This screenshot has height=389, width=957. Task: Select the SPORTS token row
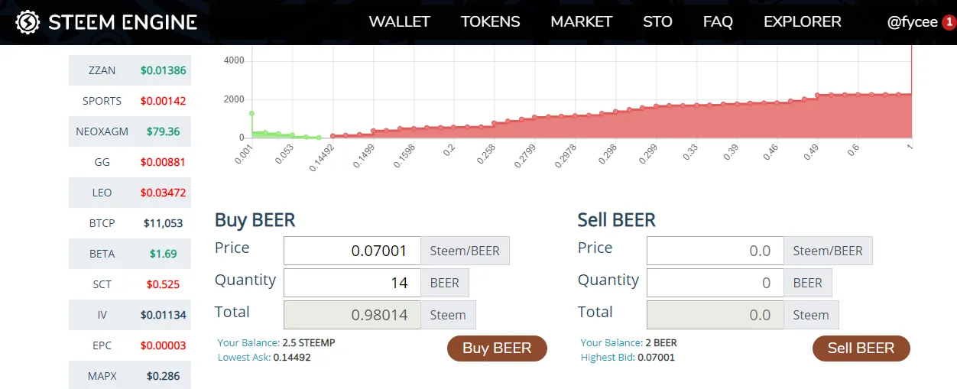click(x=130, y=101)
